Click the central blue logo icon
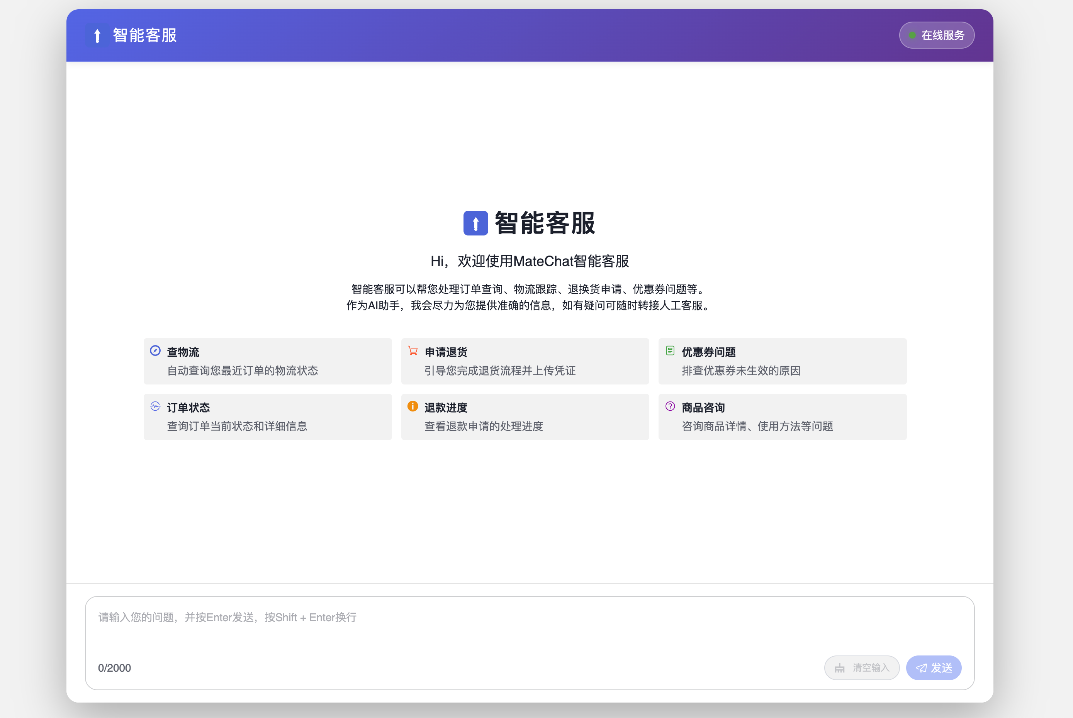Image resolution: width=1073 pixels, height=718 pixels. tap(475, 223)
